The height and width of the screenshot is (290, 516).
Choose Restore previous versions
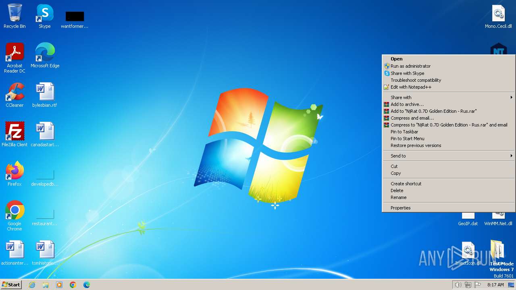[x=448, y=145]
